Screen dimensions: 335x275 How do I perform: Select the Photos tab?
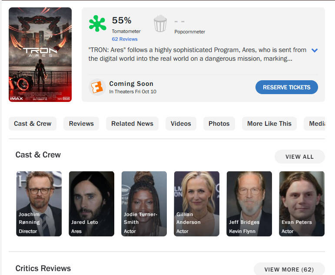(219, 124)
